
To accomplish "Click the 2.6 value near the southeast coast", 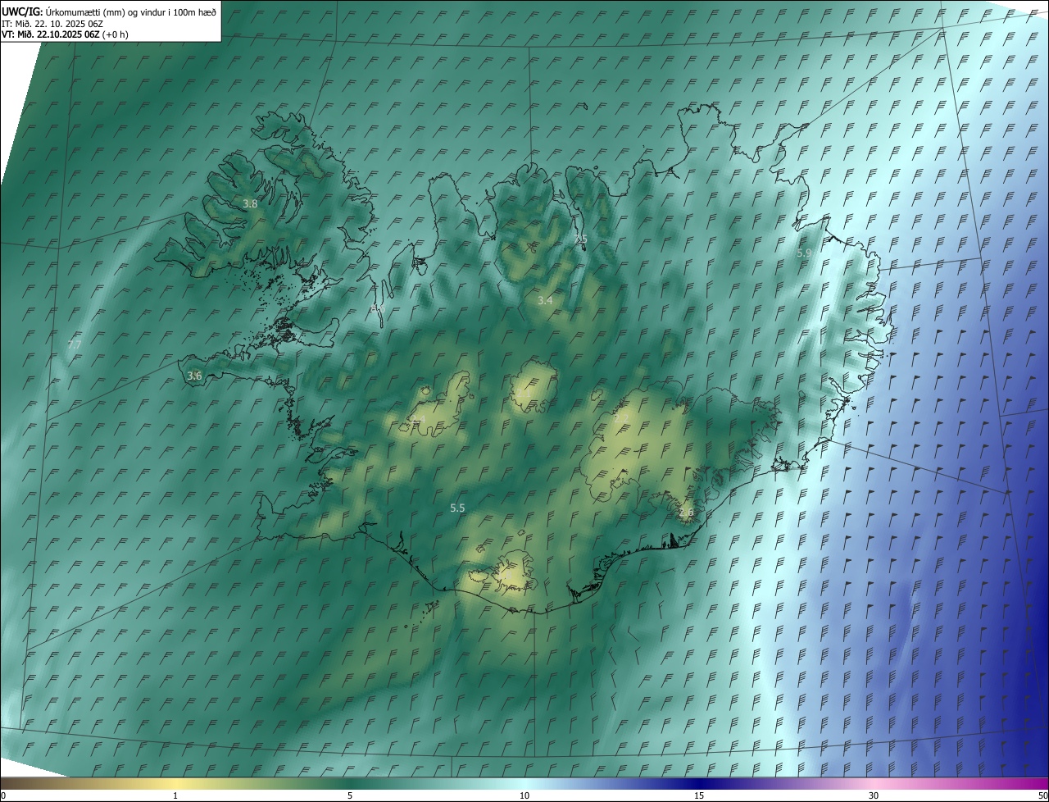I will coord(686,512).
